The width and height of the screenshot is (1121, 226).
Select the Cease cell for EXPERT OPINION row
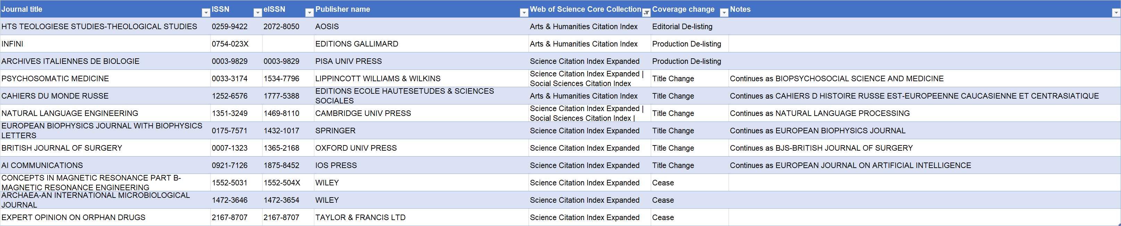690,218
